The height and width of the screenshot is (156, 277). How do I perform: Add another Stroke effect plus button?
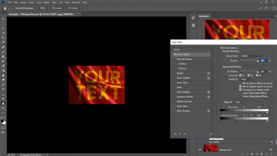[x=209, y=73]
